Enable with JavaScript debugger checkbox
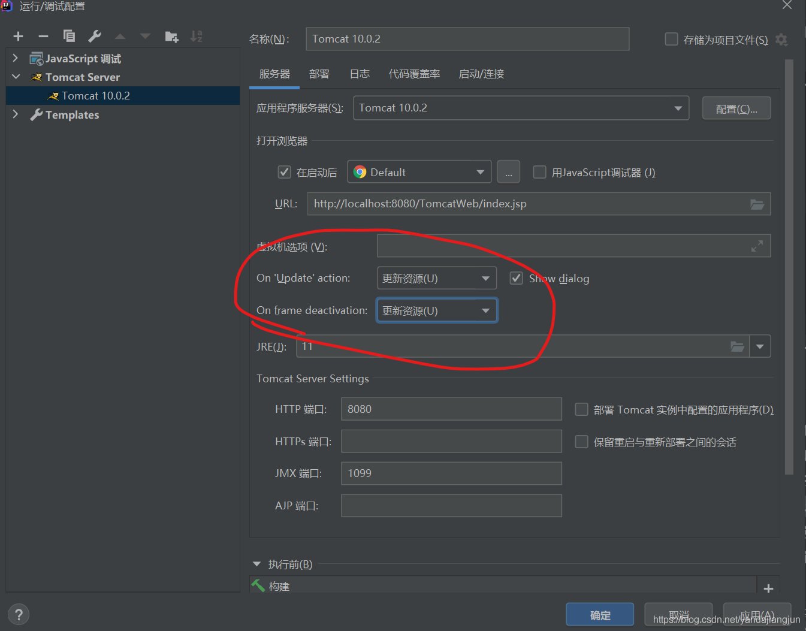 [x=540, y=172]
